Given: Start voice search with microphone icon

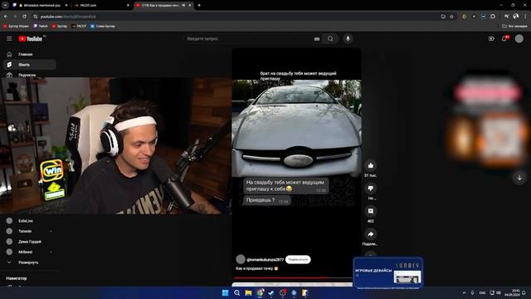Looking at the screenshot, I should pos(348,39).
